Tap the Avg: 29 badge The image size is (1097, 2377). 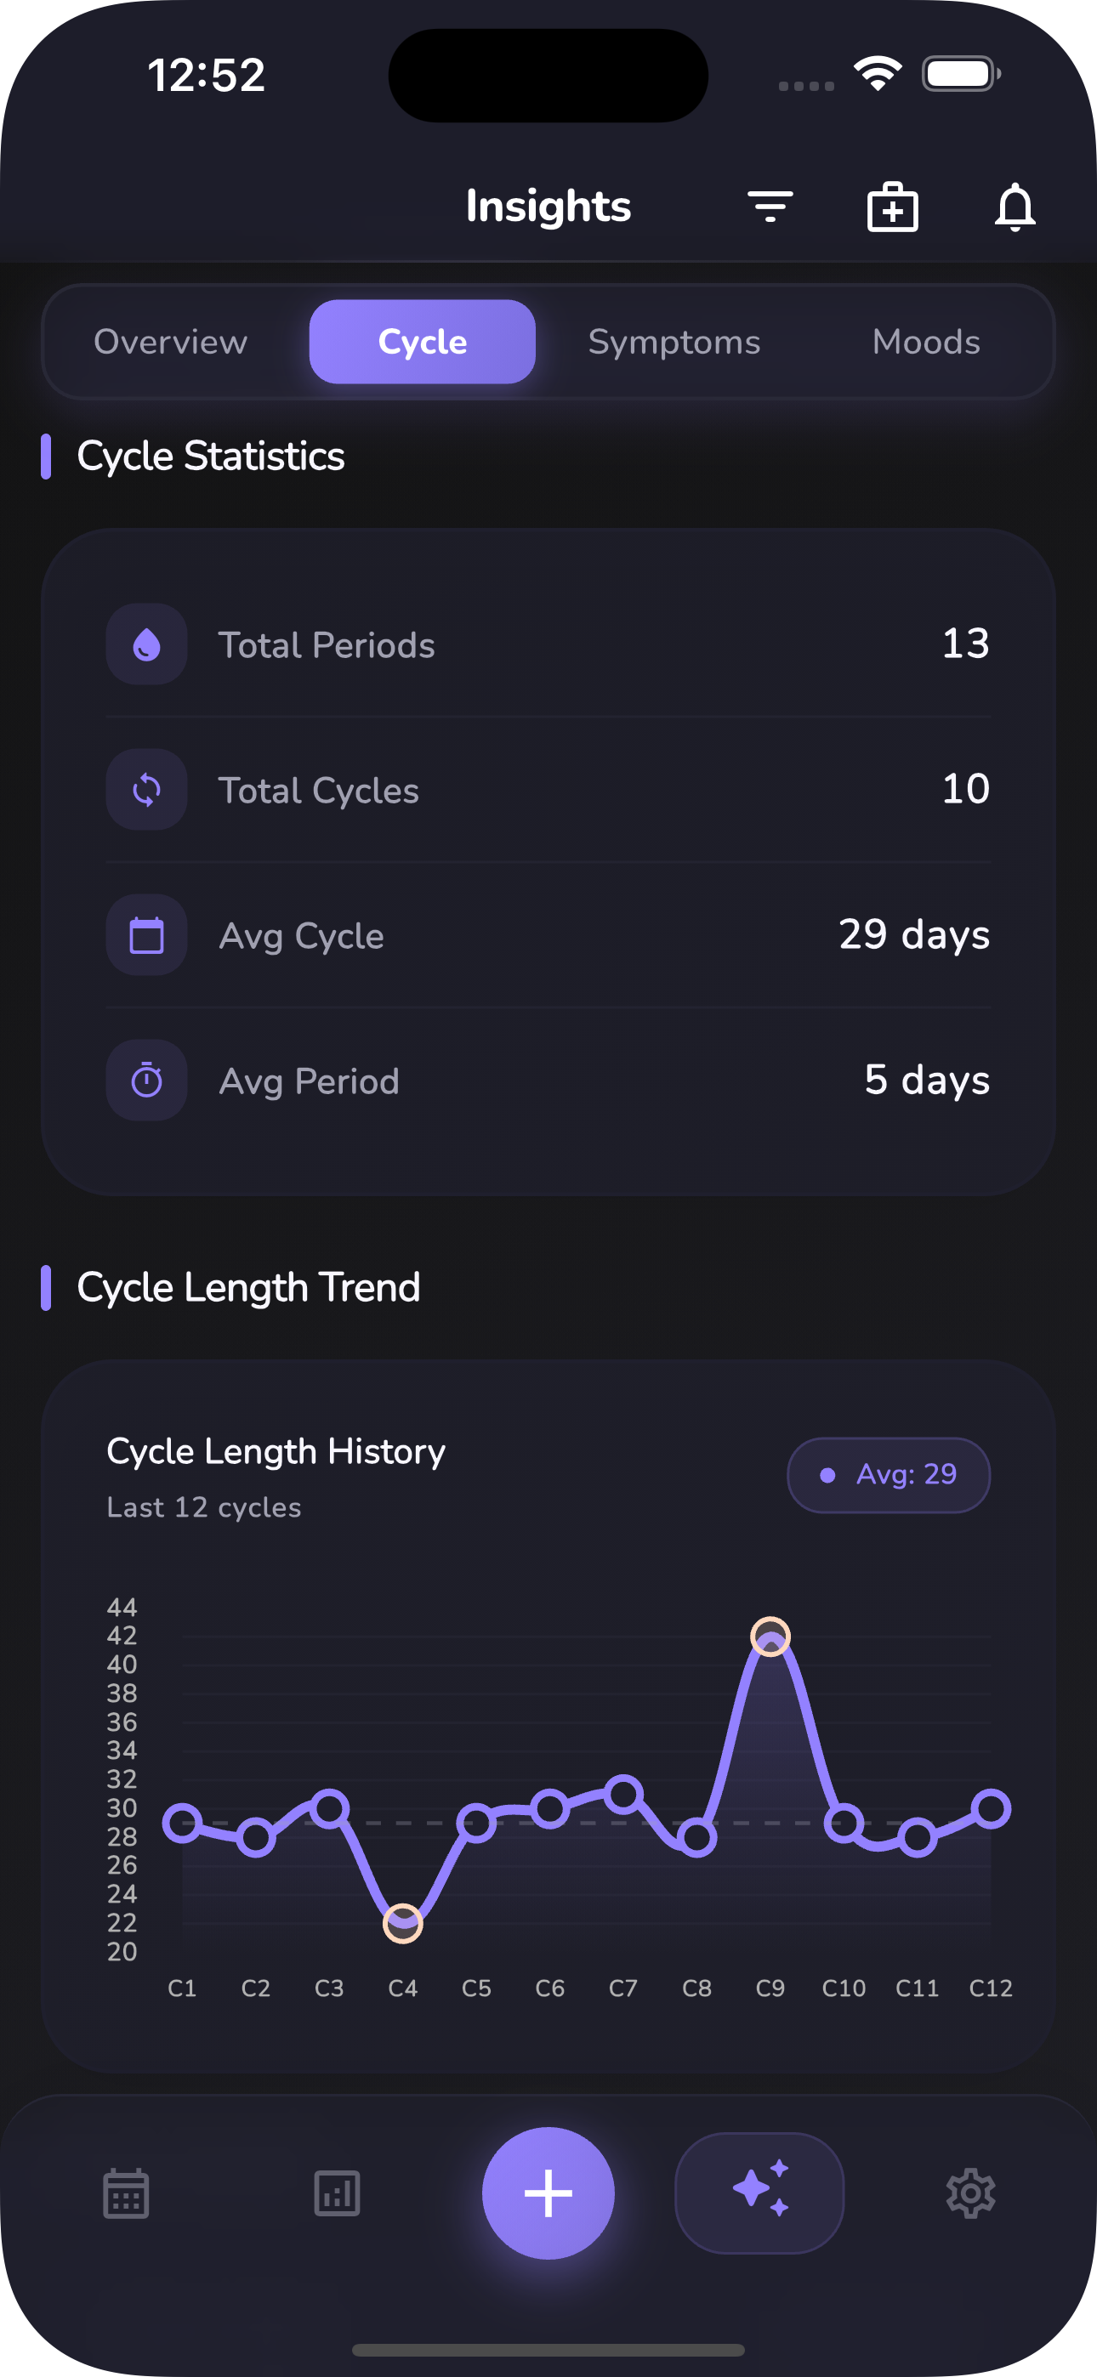coord(889,1474)
